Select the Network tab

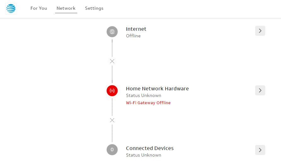pyautogui.click(x=66, y=8)
